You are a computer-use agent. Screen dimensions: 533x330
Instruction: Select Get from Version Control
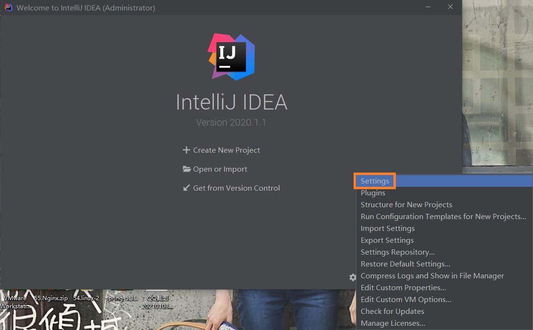click(x=236, y=188)
